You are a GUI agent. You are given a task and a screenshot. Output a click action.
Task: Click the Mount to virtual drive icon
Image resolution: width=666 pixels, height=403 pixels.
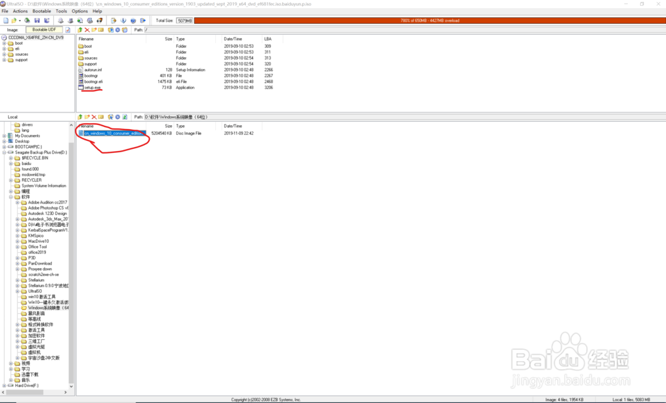click(x=90, y=21)
